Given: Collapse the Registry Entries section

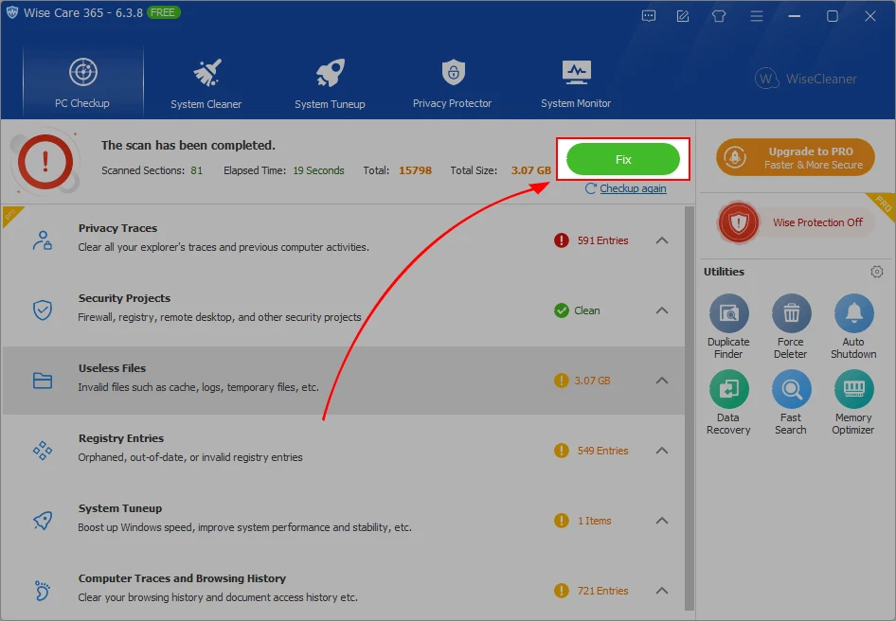Looking at the screenshot, I should (662, 451).
